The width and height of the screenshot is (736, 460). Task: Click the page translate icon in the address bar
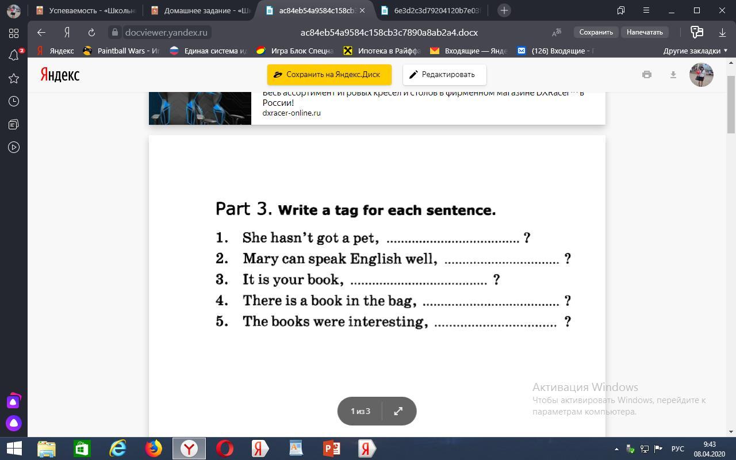pos(556,32)
